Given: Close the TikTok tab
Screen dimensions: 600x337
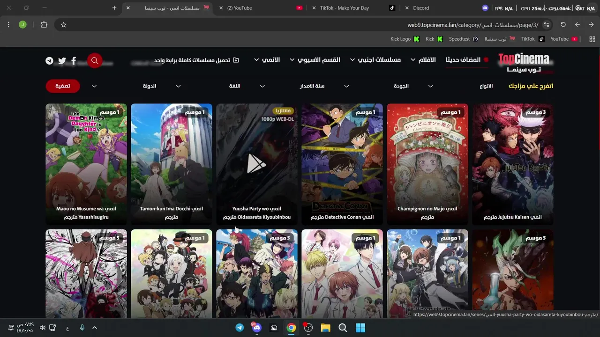Looking at the screenshot, I should coord(314,8).
